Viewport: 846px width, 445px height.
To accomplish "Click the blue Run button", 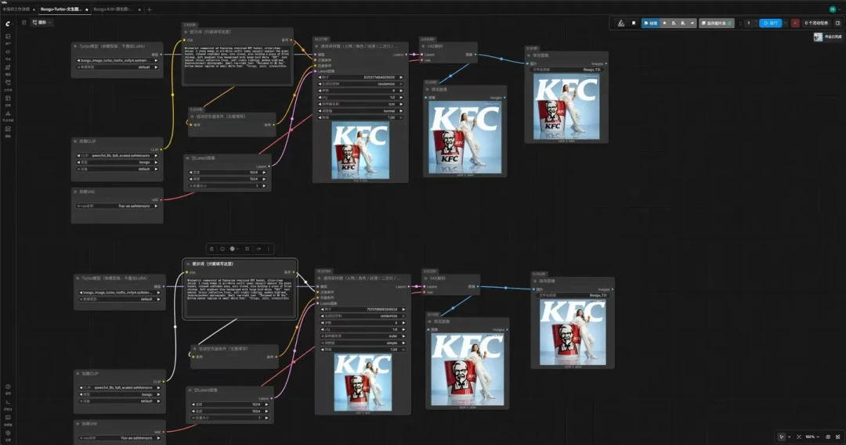I will coord(770,23).
